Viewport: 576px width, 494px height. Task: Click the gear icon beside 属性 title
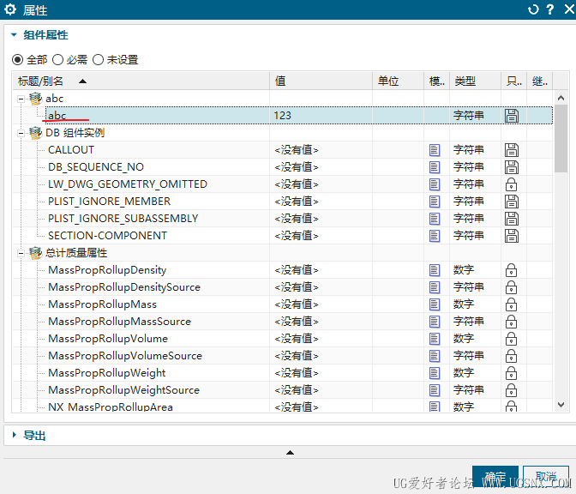point(10,9)
